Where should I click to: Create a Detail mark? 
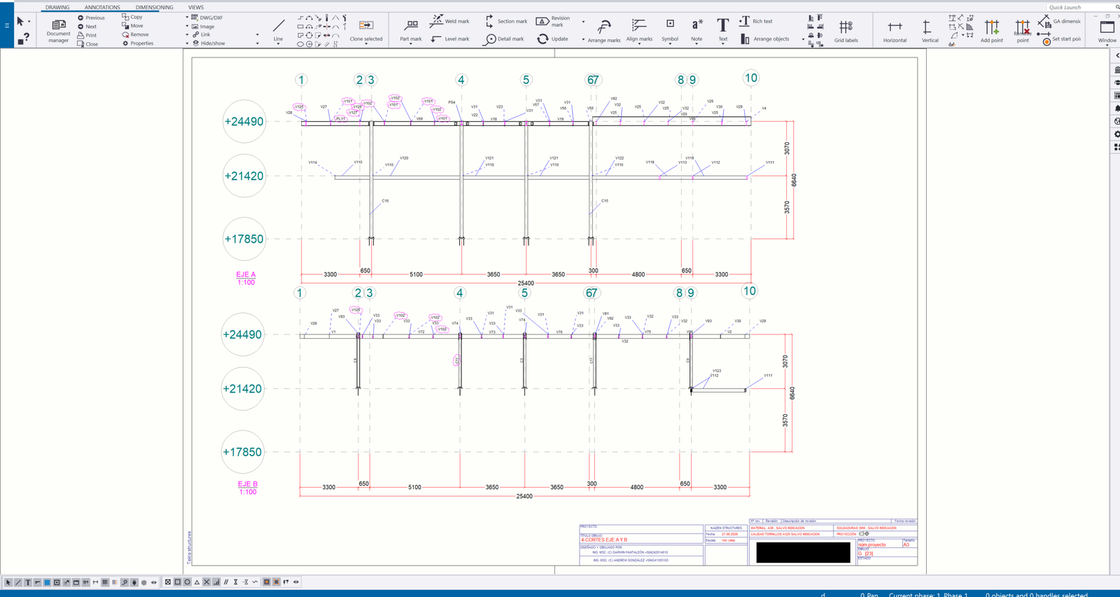coord(504,39)
